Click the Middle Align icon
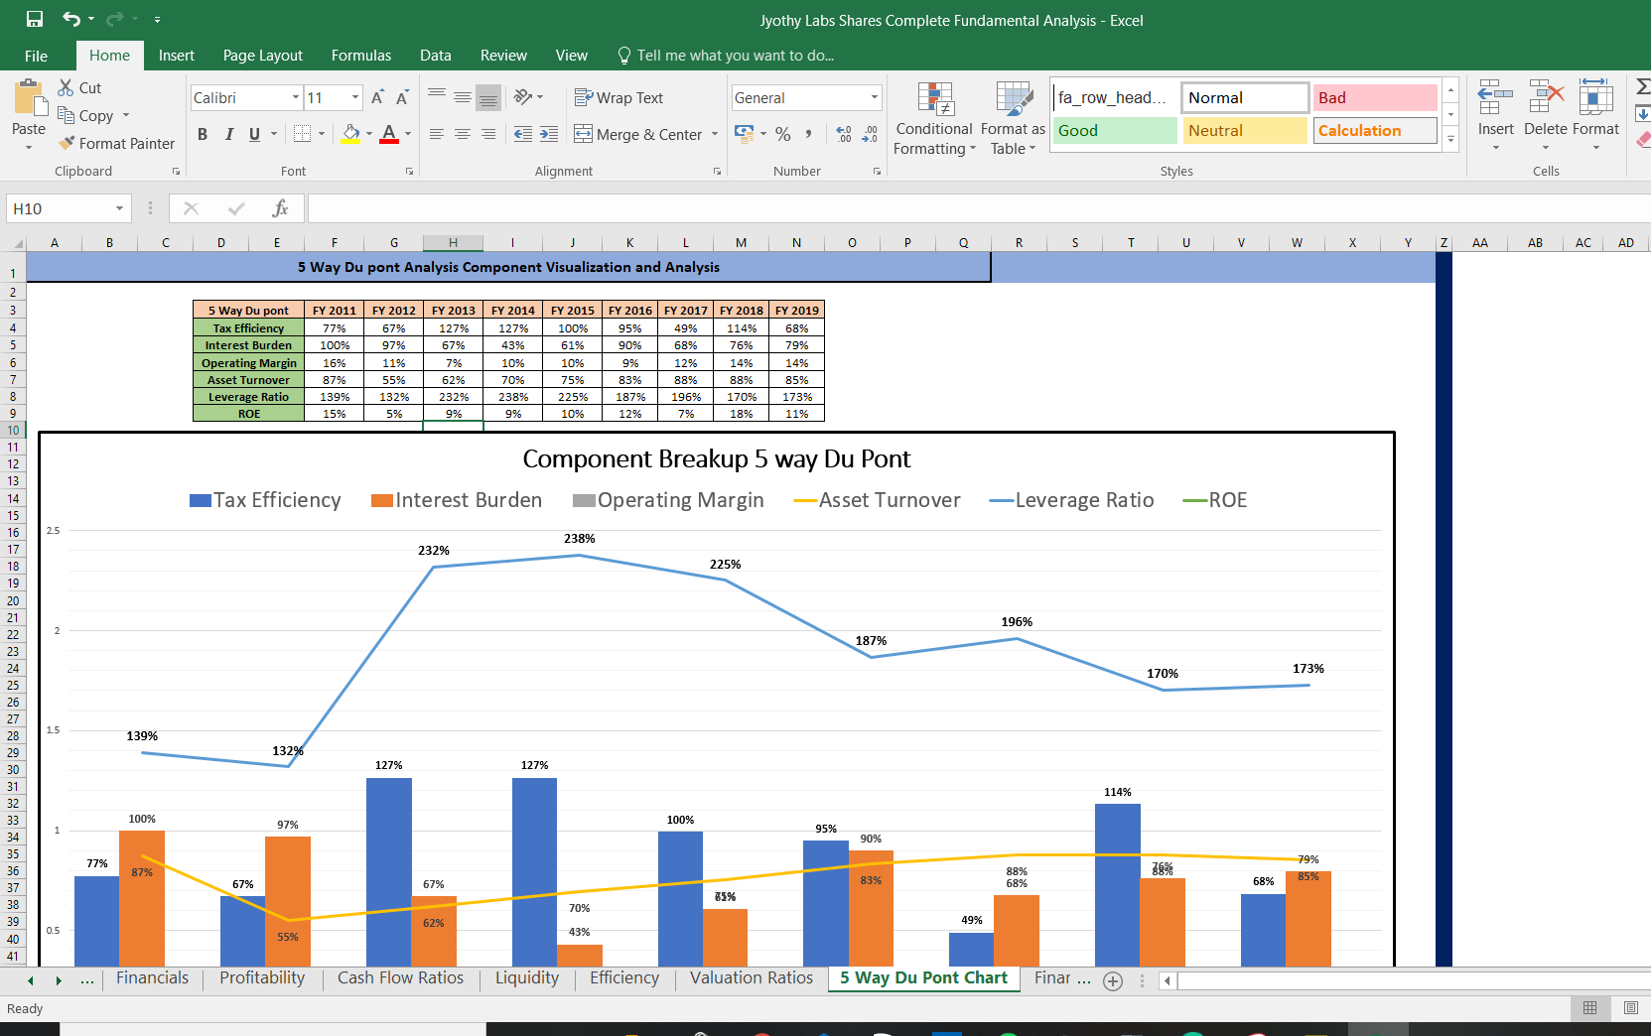 click(463, 97)
